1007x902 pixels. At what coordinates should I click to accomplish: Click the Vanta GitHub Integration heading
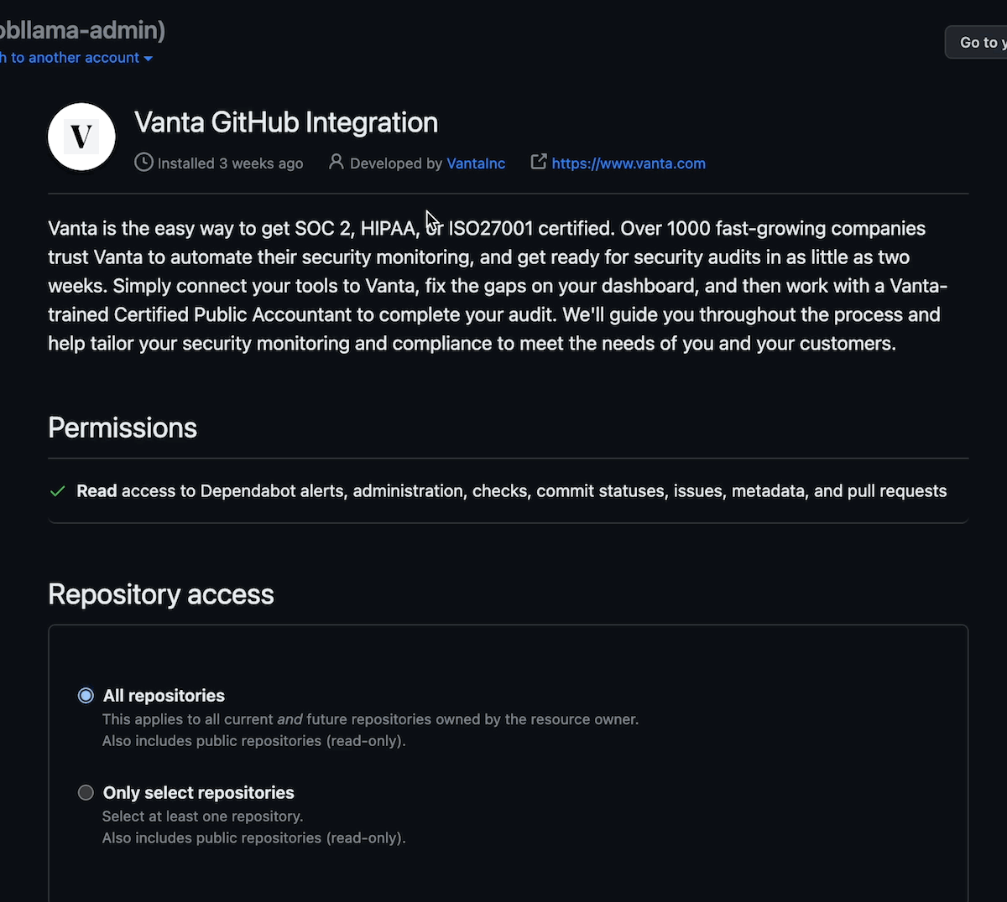286,122
